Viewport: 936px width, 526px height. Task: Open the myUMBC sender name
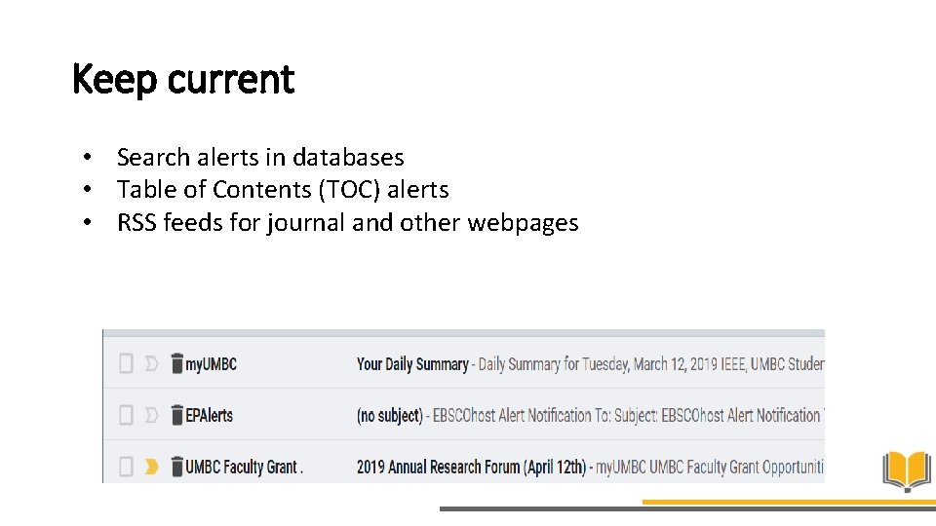click(212, 364)
